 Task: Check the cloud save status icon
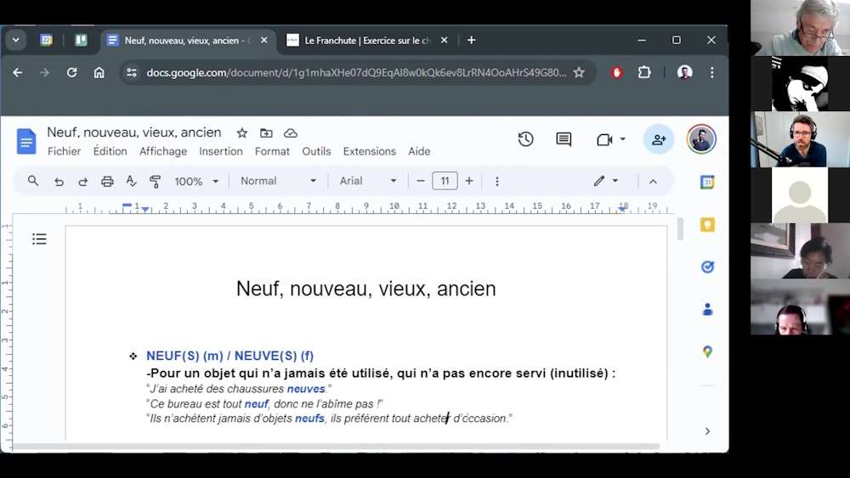coord(291,132)
